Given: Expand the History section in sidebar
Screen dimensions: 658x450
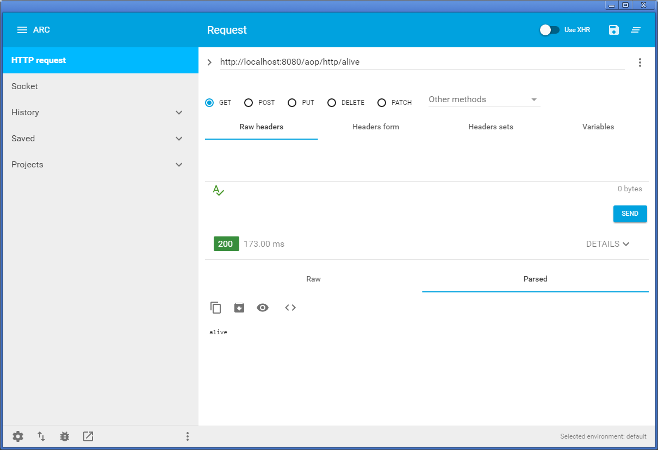Looking at the screenshot, I should (179, 112).
